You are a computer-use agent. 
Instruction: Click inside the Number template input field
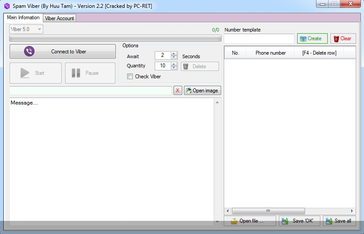coord(259,39)
